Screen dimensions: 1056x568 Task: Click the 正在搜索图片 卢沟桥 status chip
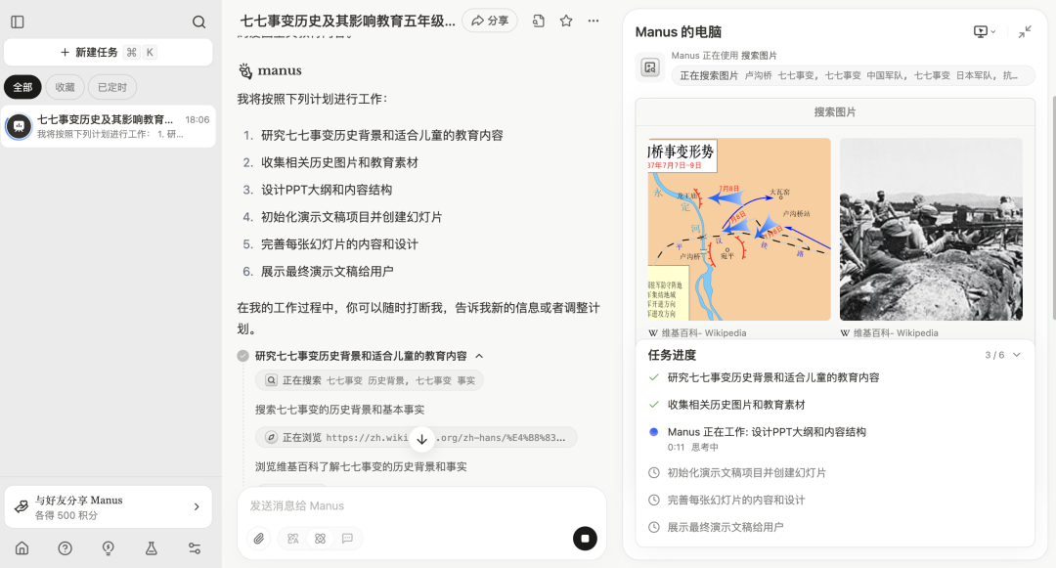pos(853,75)
